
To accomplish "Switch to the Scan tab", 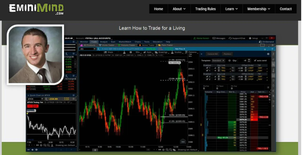I will pos(113,42).
